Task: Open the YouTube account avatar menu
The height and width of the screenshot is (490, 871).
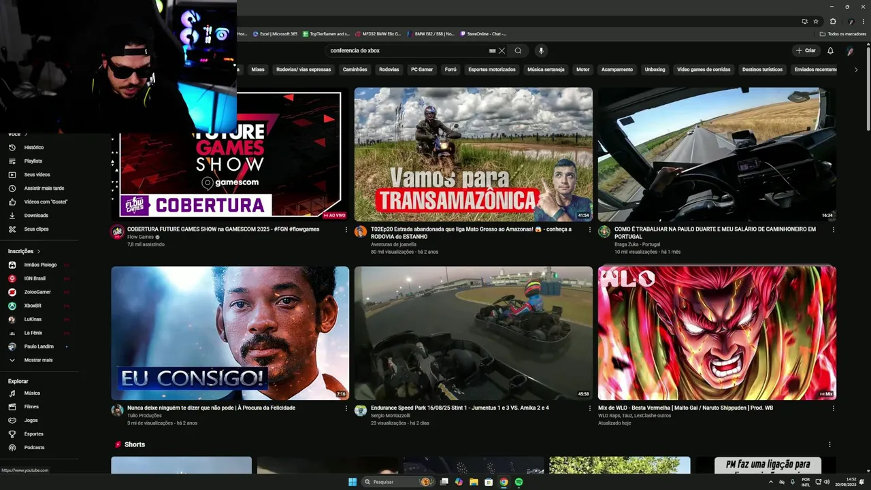Action: click(x=850, y=50)
